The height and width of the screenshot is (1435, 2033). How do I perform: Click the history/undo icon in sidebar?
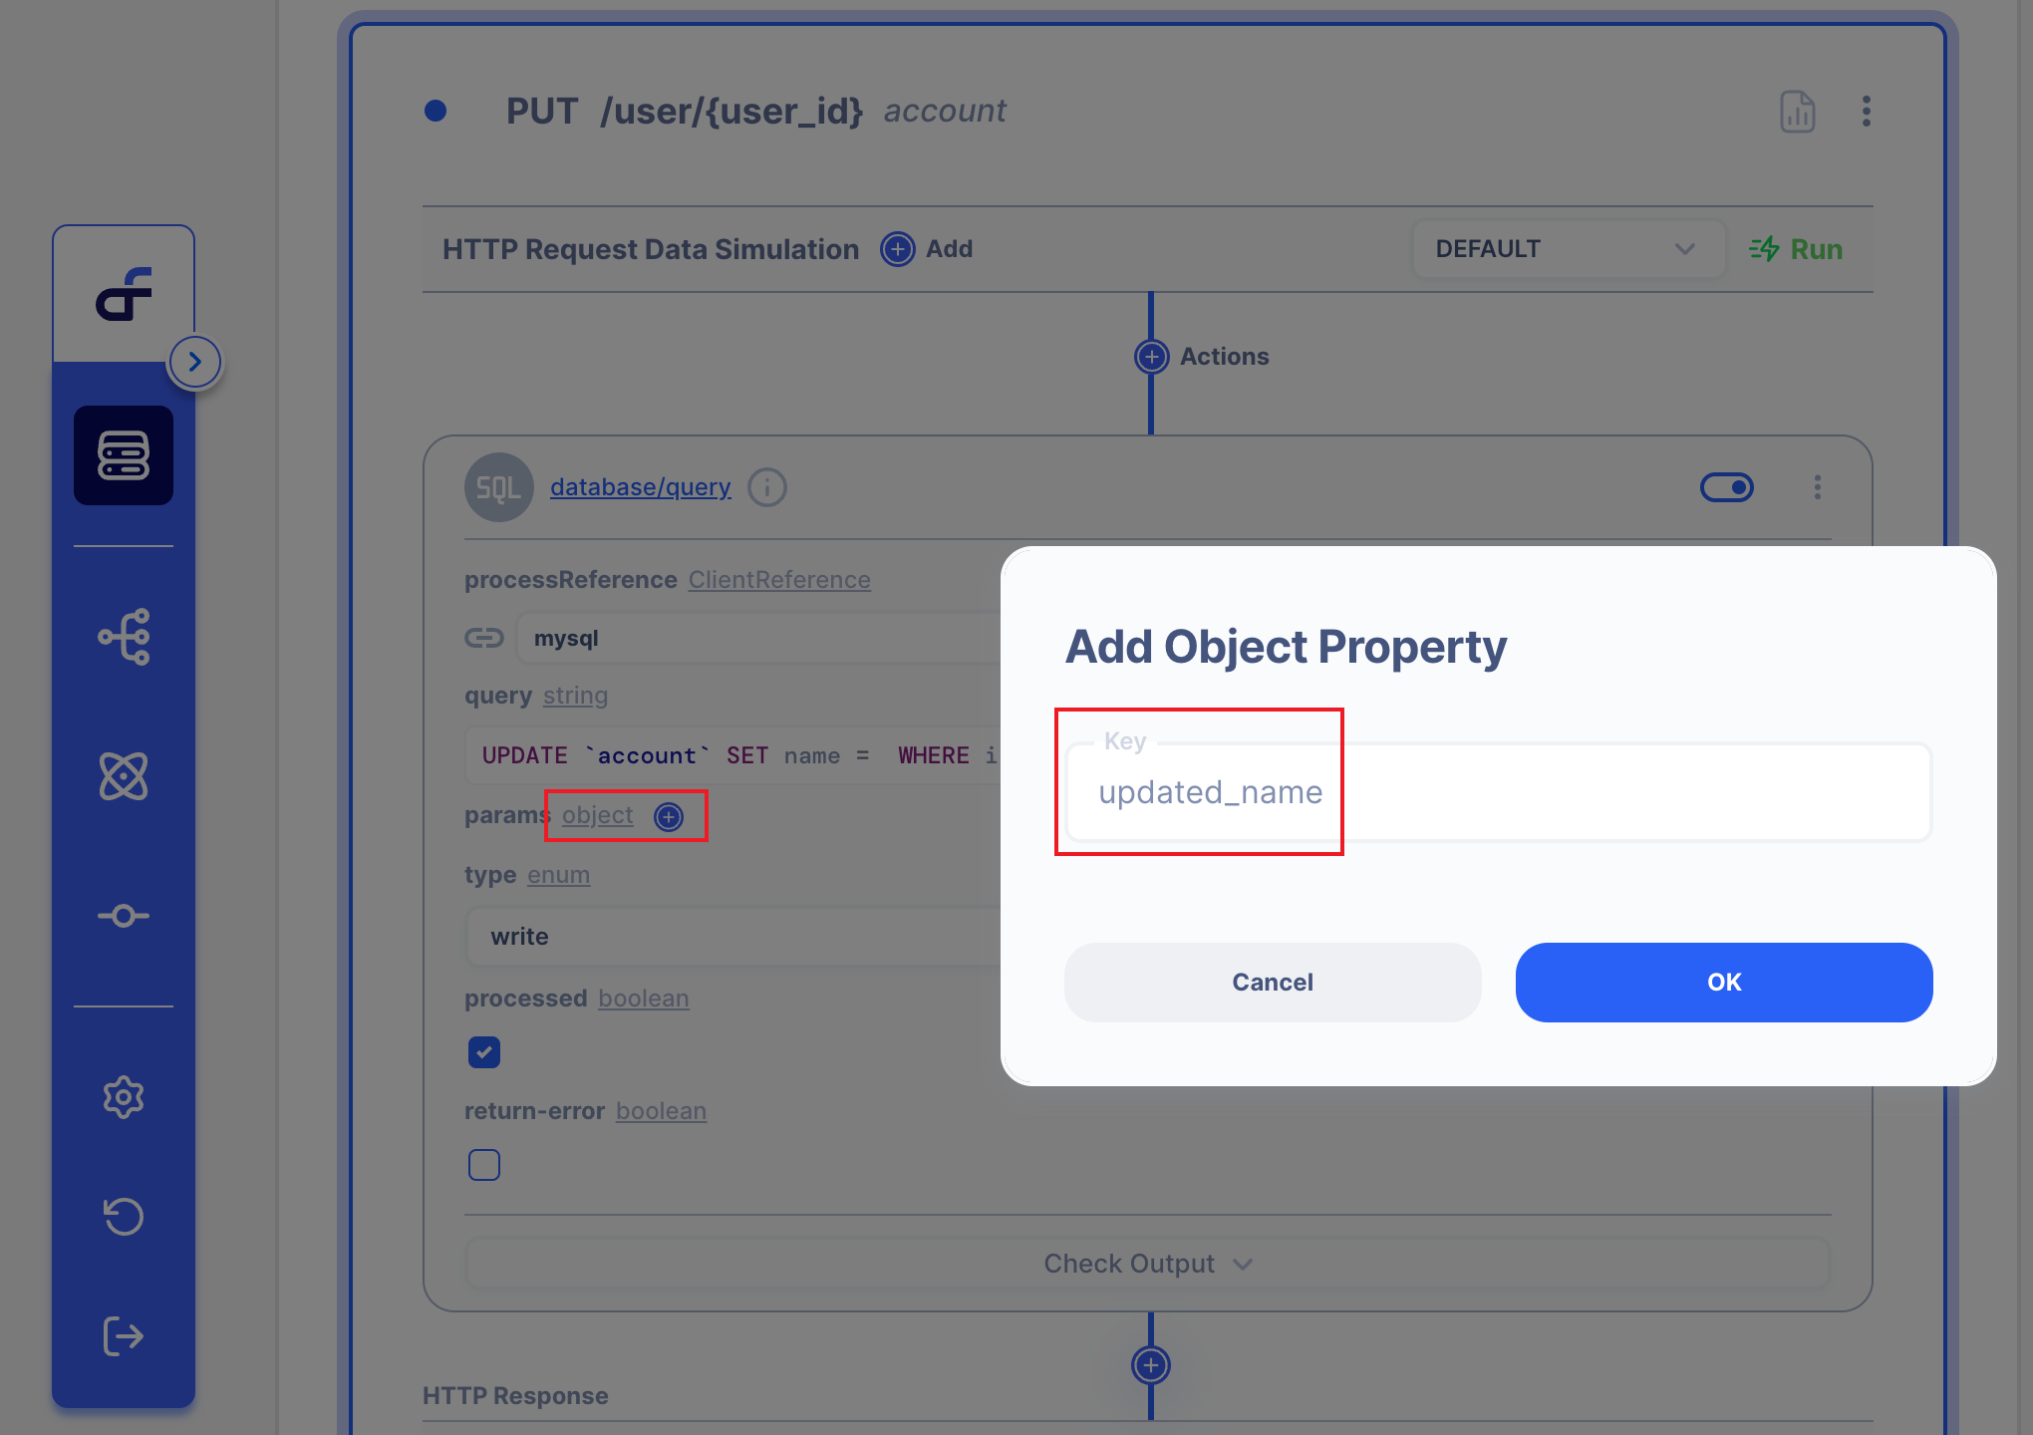click(123, 1215)
